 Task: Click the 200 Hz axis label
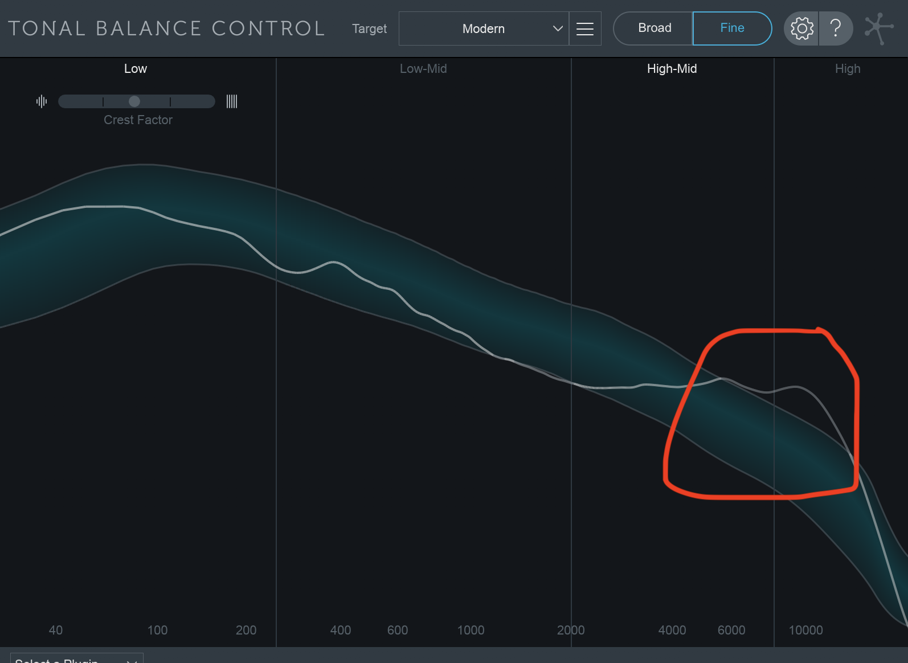coord(246,630)
